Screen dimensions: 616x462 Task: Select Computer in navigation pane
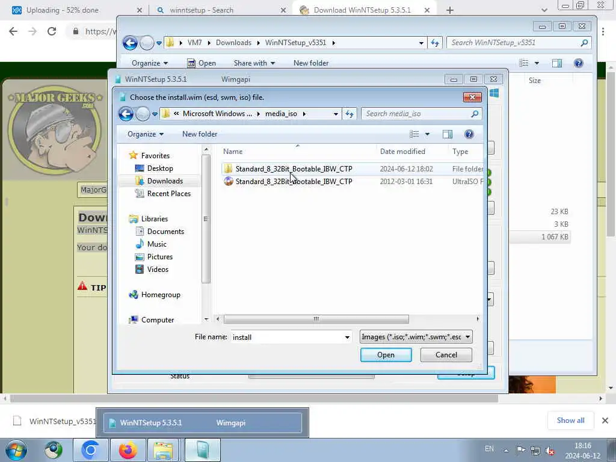coord(158,320)
